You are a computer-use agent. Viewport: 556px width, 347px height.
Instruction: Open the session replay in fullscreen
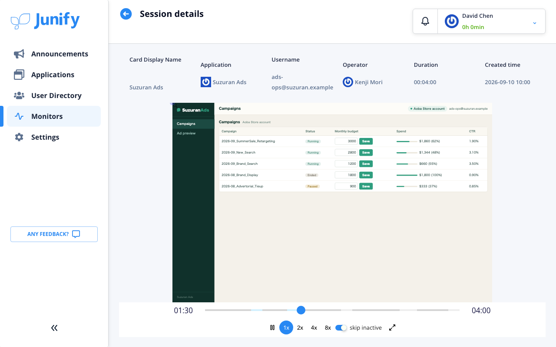coord(392,327)
